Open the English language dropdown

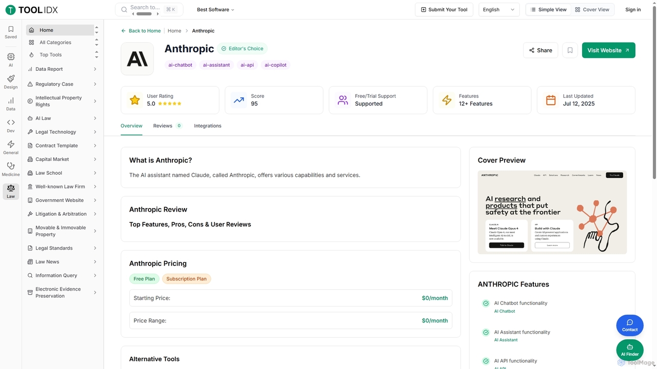pyautogui.click(x=499, y=10)
